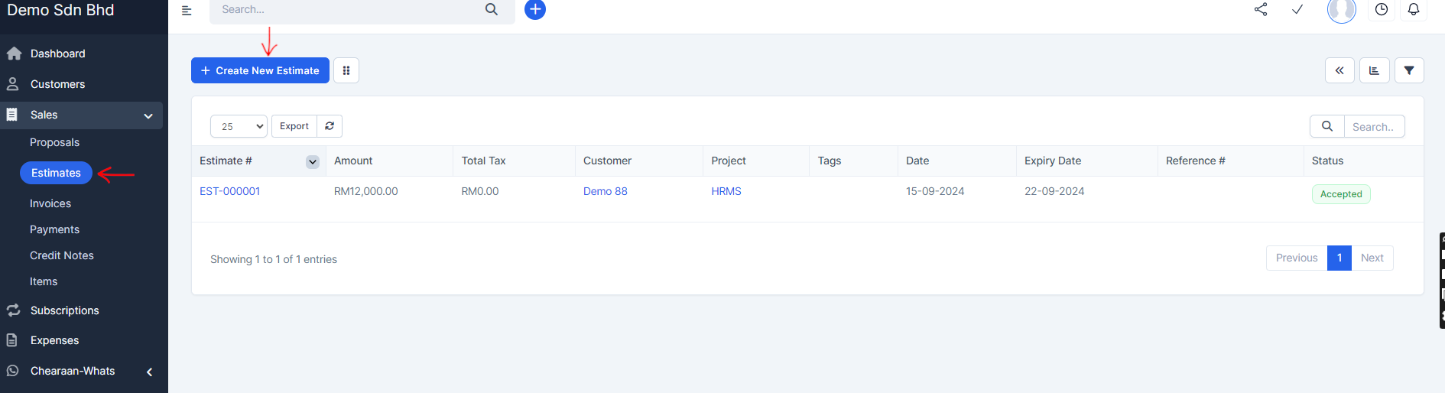Open the clock timer icon
The height and width of the screenshot is (393, 1445).
1382,10
